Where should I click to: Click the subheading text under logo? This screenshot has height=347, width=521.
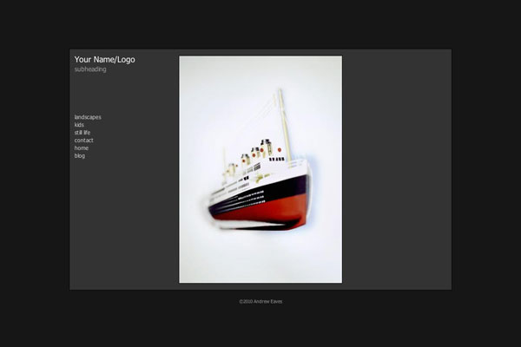coord(90,69)
